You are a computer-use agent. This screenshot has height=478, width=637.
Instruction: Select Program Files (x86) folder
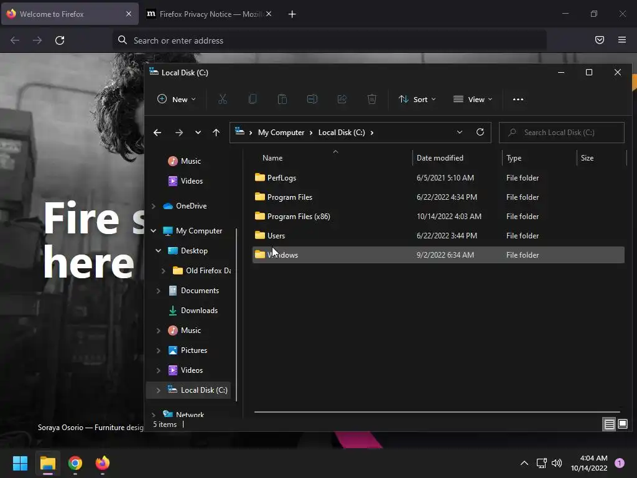(x=439, y=216)
